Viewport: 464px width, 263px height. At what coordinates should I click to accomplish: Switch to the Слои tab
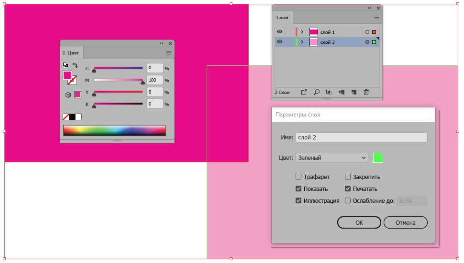click(282, 17)
